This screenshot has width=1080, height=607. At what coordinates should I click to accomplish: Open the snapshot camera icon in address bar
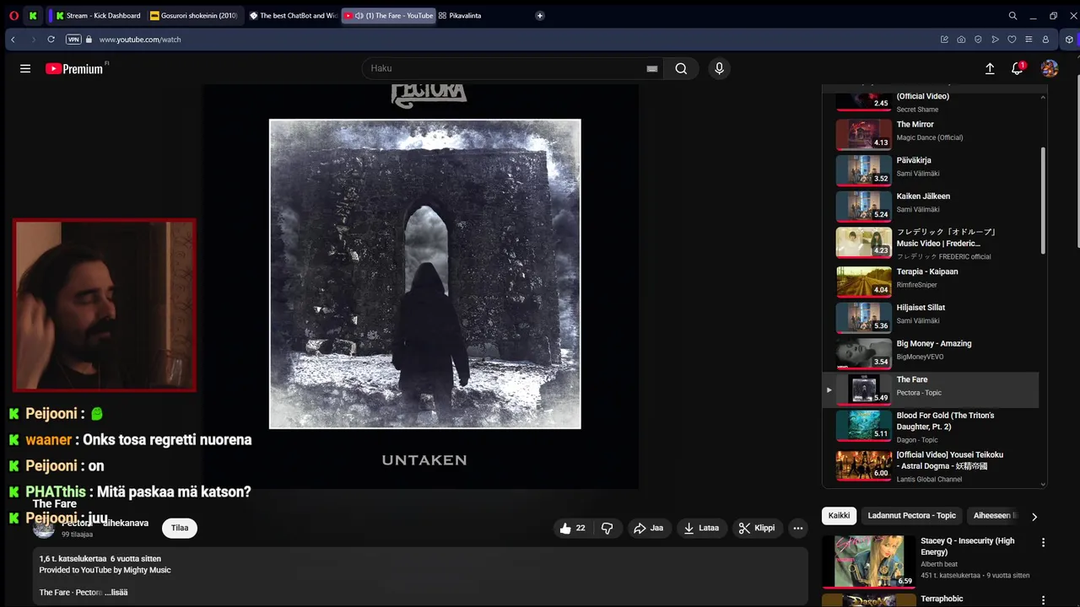(x=961, y=40)
